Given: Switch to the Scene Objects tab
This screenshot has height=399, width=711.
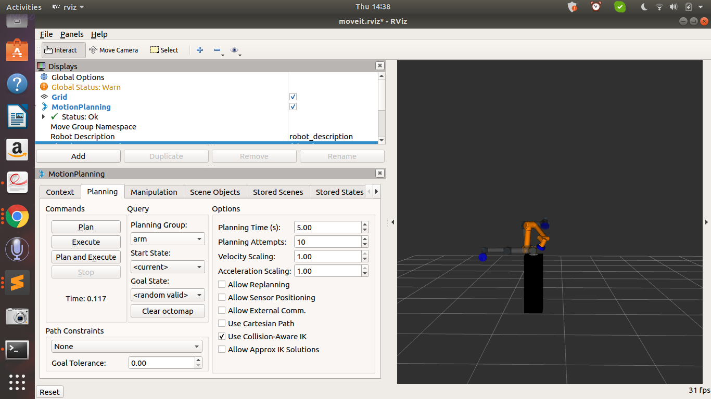Looking at the screenshot, I should click(x=215, y=192).
